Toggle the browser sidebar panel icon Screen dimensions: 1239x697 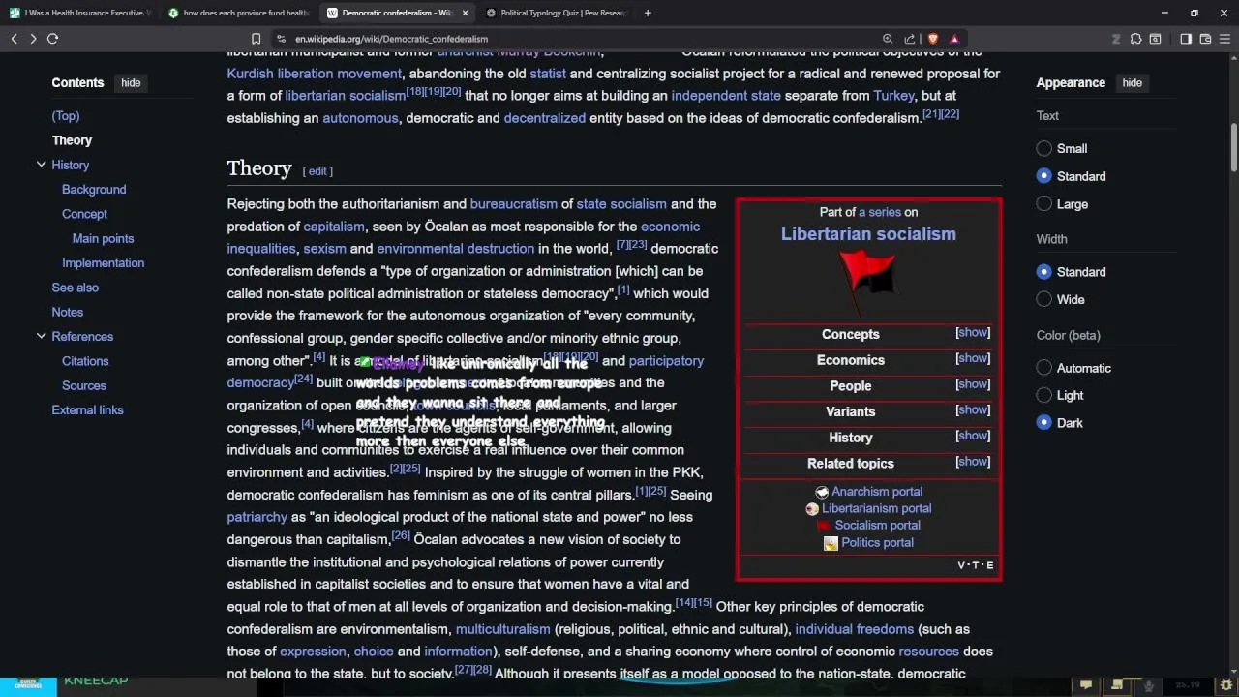point(1186,39)
